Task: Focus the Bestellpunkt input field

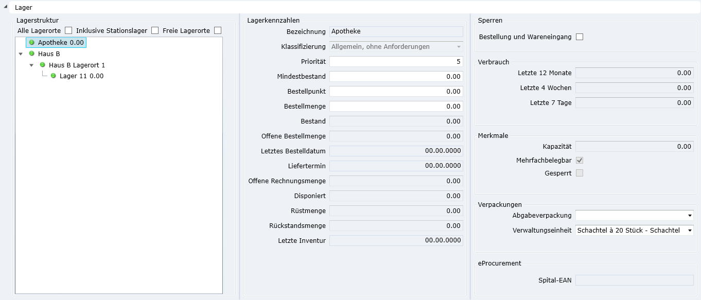Action: (x=396, y=92)
